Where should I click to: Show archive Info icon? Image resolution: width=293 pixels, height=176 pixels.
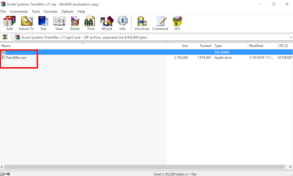tap(122, 23)
